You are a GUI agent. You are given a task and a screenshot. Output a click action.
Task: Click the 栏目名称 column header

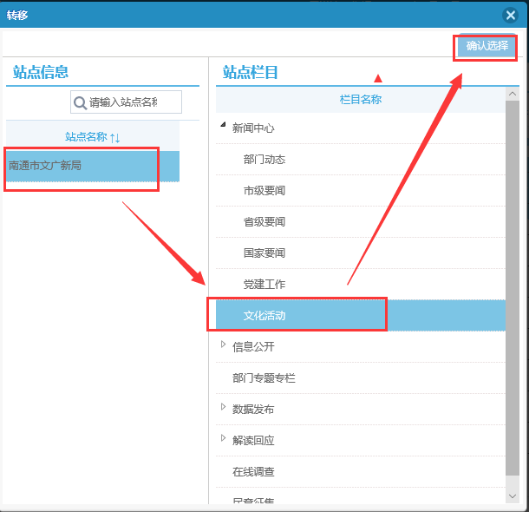pos(360,100)
